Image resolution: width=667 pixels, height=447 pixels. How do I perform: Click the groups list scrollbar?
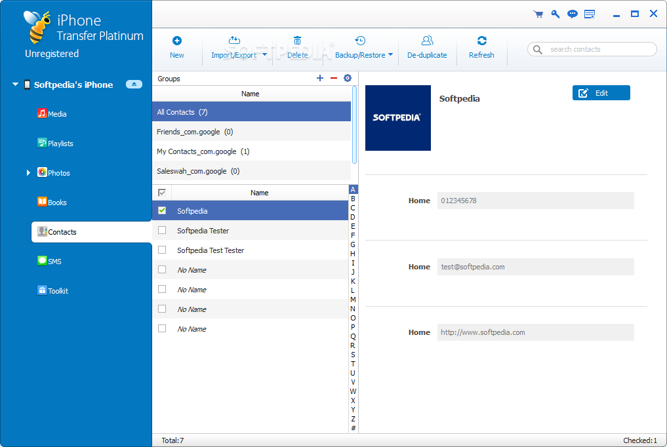pyautogui.click(x=354, y=125)
